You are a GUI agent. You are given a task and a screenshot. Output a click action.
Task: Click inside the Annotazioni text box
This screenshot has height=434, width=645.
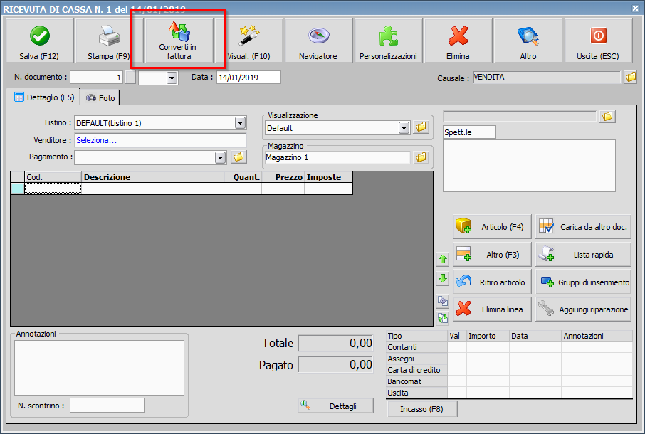(x=99, y=368)
